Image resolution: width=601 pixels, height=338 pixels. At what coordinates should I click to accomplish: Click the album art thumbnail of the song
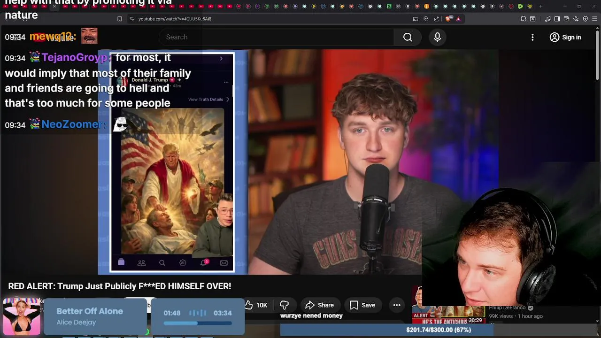click(x=21, y=316)
